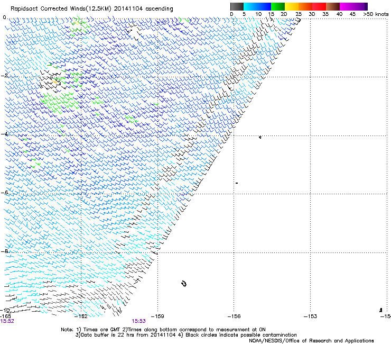Screen dimensions: 391x344
Task: Click the longitude label '-159'
Action: tap(157, 316)
